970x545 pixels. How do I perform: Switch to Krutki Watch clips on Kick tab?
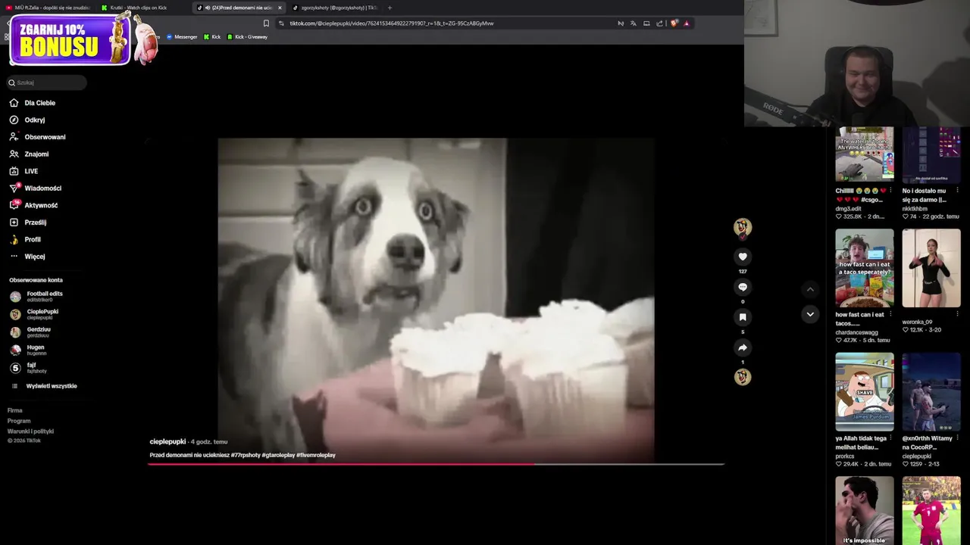pos(139,8)
